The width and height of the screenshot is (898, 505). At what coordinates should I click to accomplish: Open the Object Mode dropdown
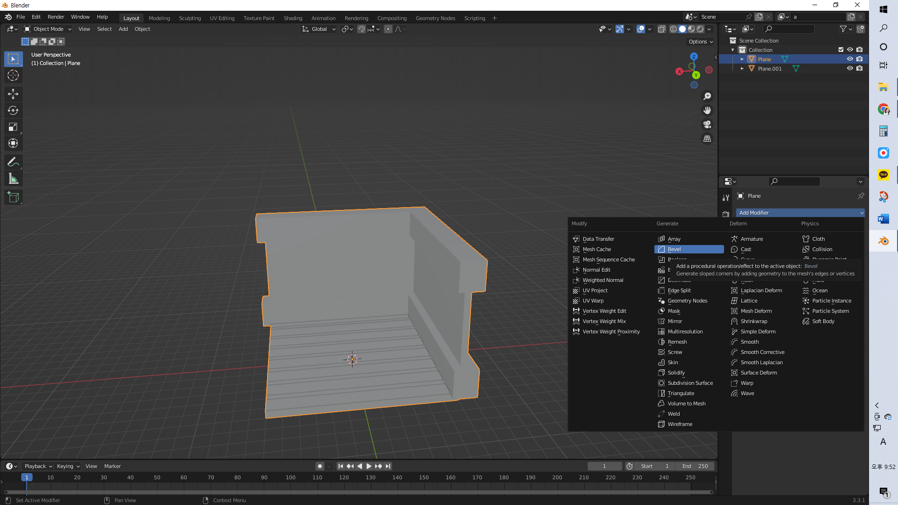click(x=48, y=29)
